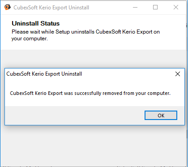Click OK to confirm successful removal
This screenshot has width=188, height=167.
click(161, 116)
